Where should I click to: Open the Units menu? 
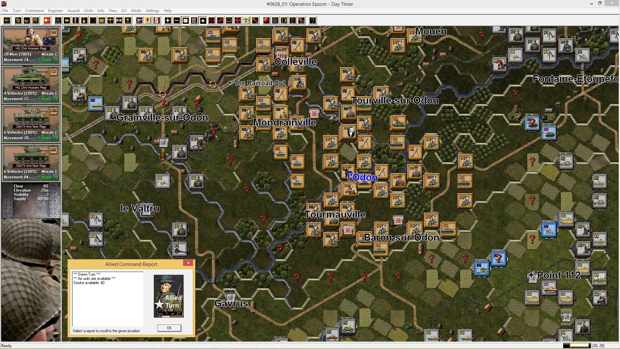click(x=88, y=11)
